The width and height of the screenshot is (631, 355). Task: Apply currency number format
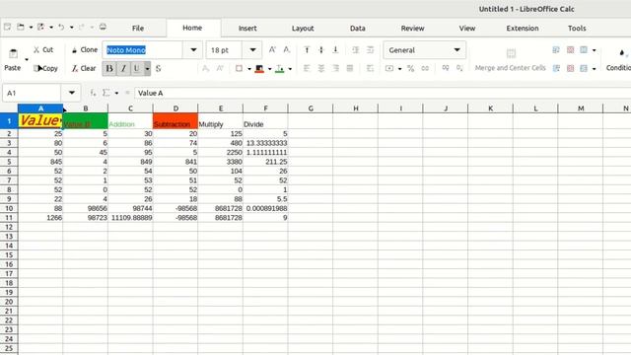point(389,68)
